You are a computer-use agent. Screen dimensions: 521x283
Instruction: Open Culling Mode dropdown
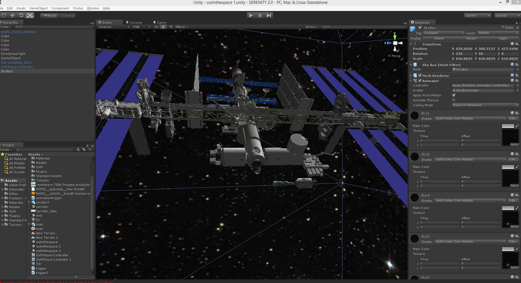[x=485, y=105]
